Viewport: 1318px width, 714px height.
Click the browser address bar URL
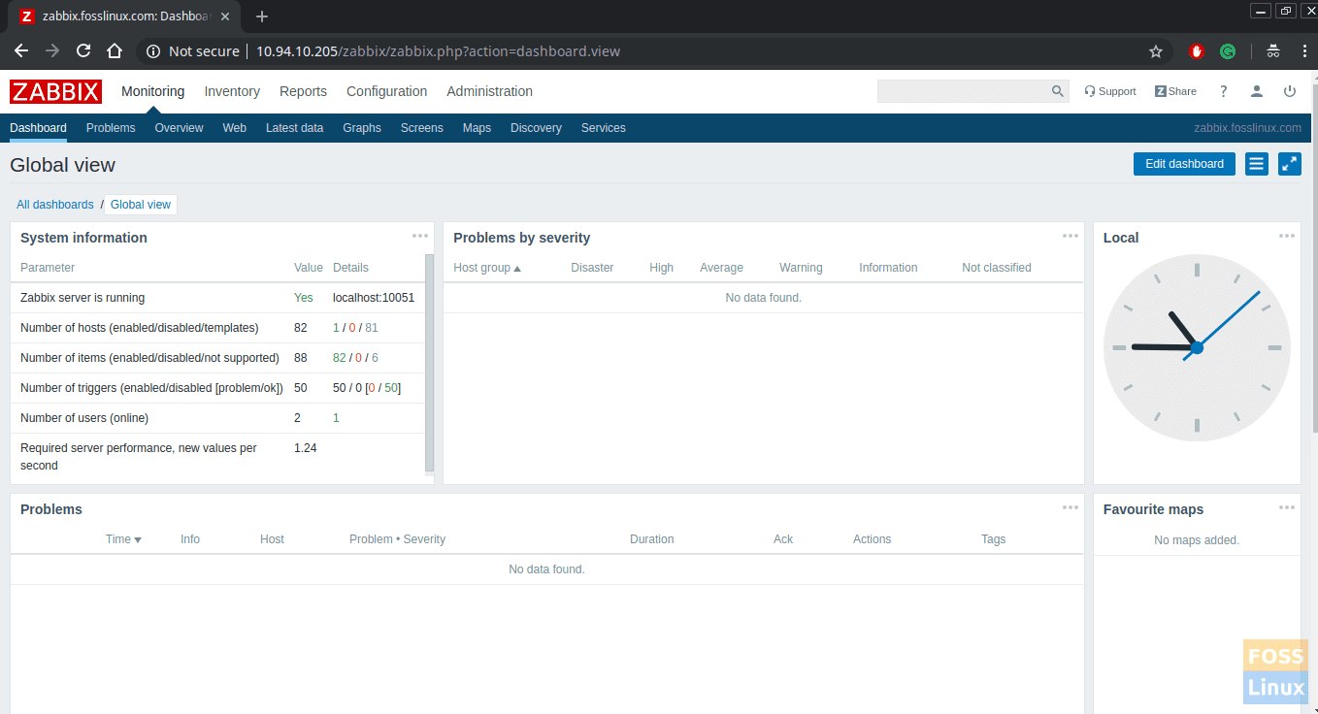pos(438,51)
